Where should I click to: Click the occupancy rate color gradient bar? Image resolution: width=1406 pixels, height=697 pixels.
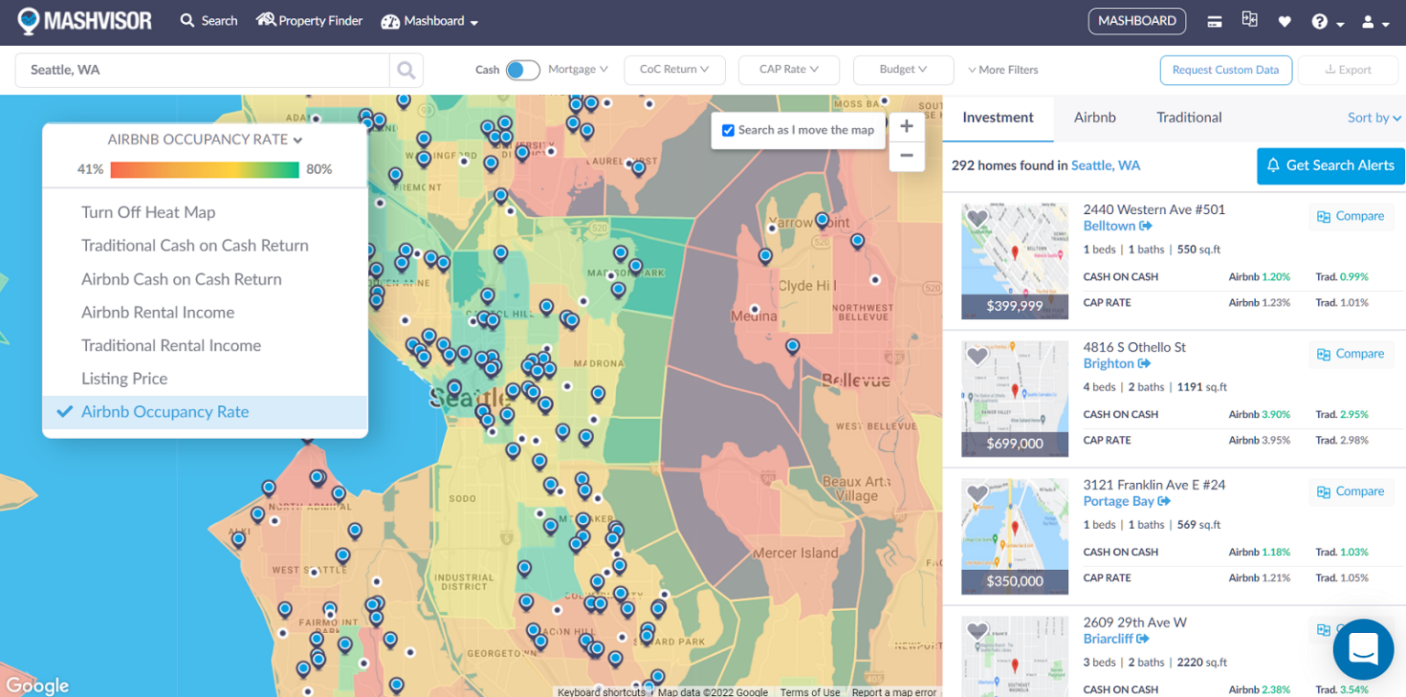pyautogui.click(x=205, y=169)
